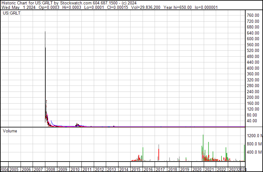This screenshot has width=263, height=172.
Task: Click the 2007-2008 price spike peak
Action: click(x=45, y=32)
